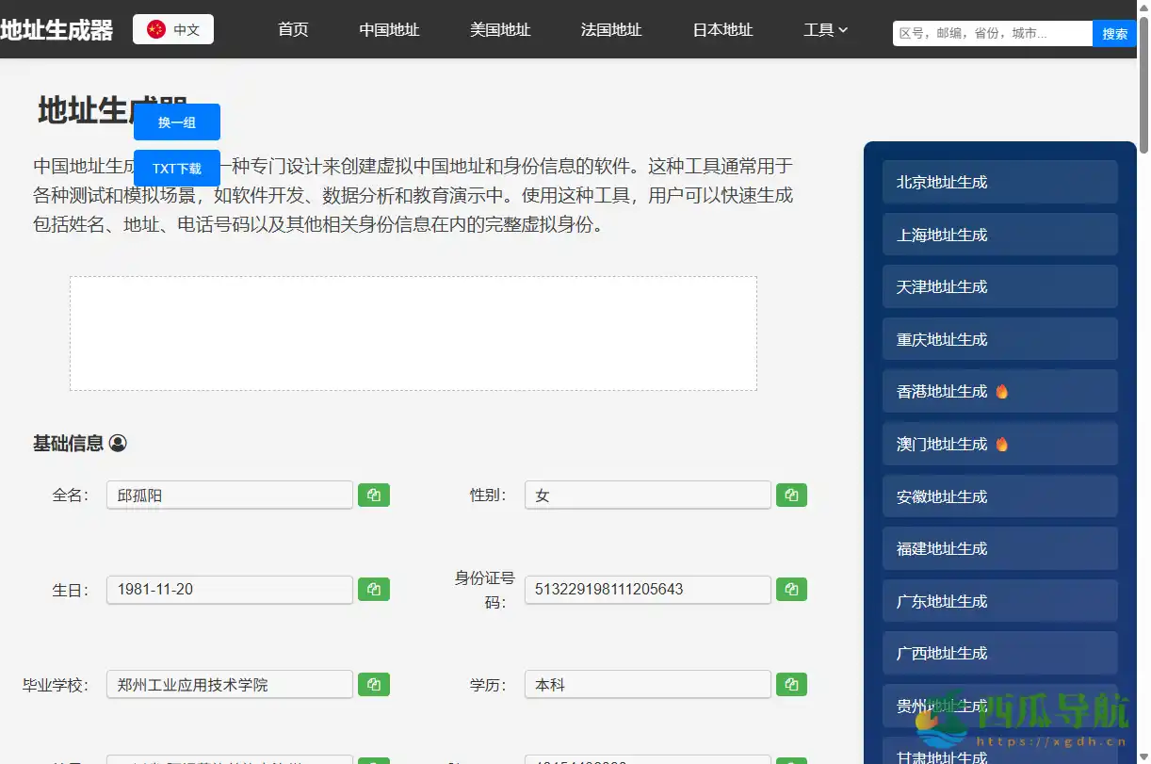Select the 法国地址 nav item
Screen dimensions: 1151x764
(610, 29)
